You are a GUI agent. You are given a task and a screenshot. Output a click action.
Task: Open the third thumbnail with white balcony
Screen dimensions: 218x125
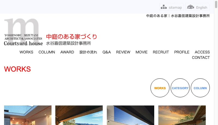[x=131, y=115]
